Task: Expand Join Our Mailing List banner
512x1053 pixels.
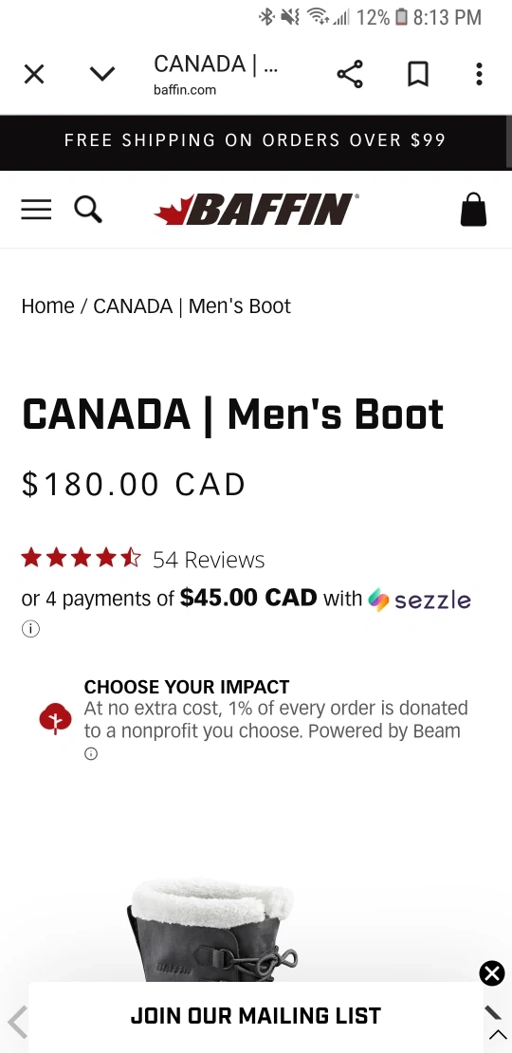Action: point(256,1016)
